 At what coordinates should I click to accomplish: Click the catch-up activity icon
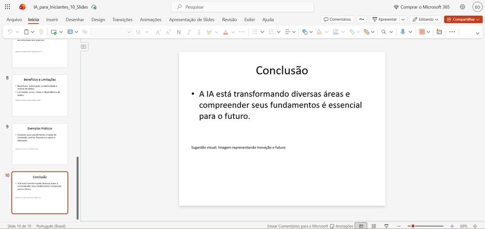[x=362, y=20]
